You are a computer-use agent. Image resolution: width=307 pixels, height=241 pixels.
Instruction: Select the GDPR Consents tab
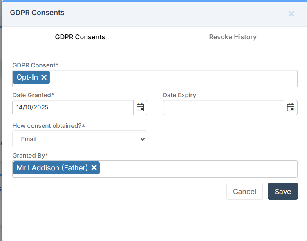pyautogui.click(x=80, y=37)
